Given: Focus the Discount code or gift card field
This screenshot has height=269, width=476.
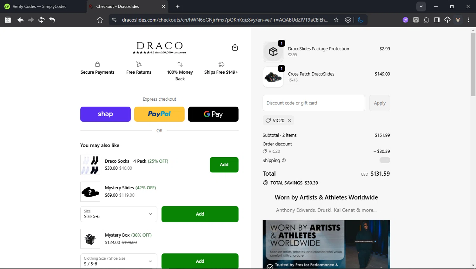Looking at the screenshot, I should [314, 103].
